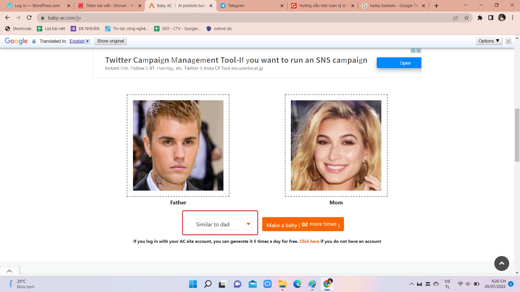Close the Telegram tab
The image size is (520, 292).
[x=282, y=6]
